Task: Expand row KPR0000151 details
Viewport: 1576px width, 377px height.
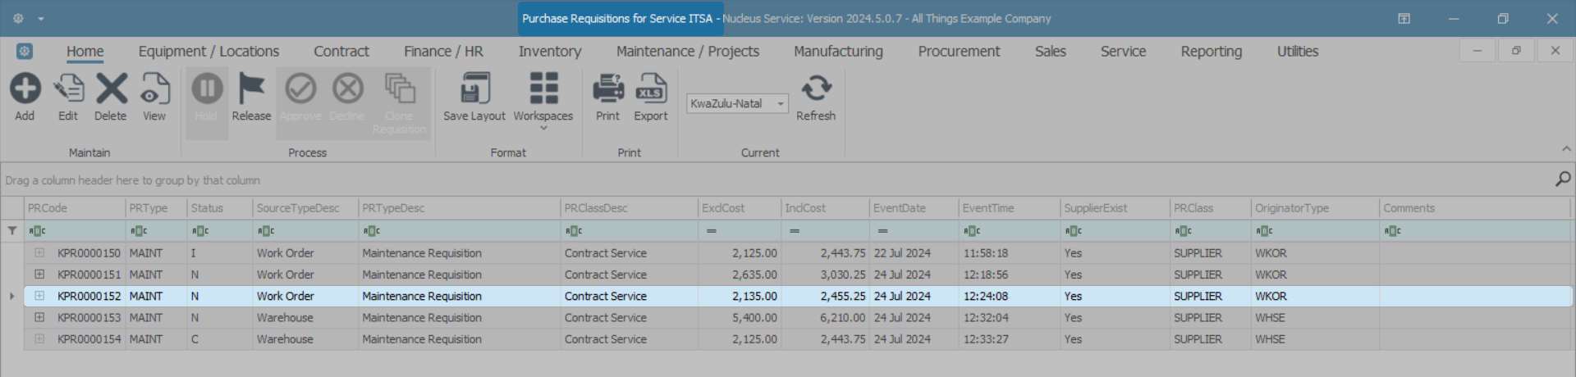Action: pos(39,275)
